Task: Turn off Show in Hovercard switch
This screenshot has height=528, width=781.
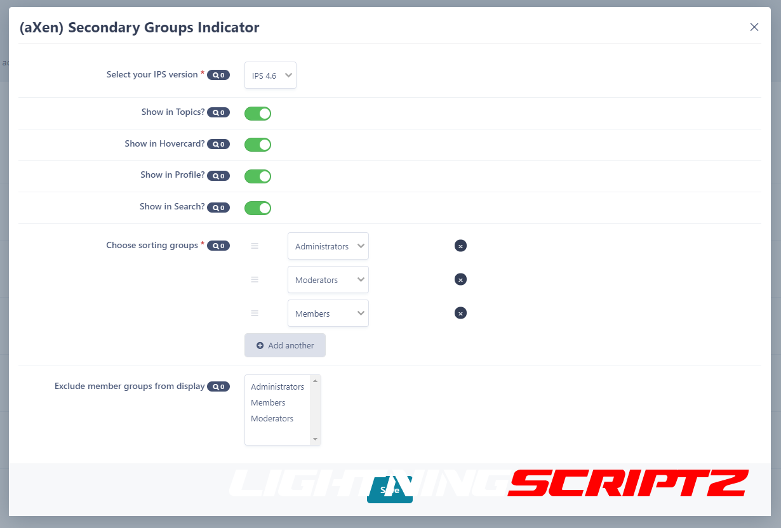Action: pos(258,145)
